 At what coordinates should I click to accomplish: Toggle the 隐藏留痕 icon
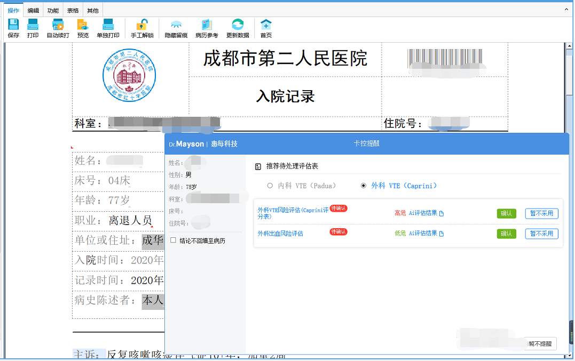tap(176, 25)
